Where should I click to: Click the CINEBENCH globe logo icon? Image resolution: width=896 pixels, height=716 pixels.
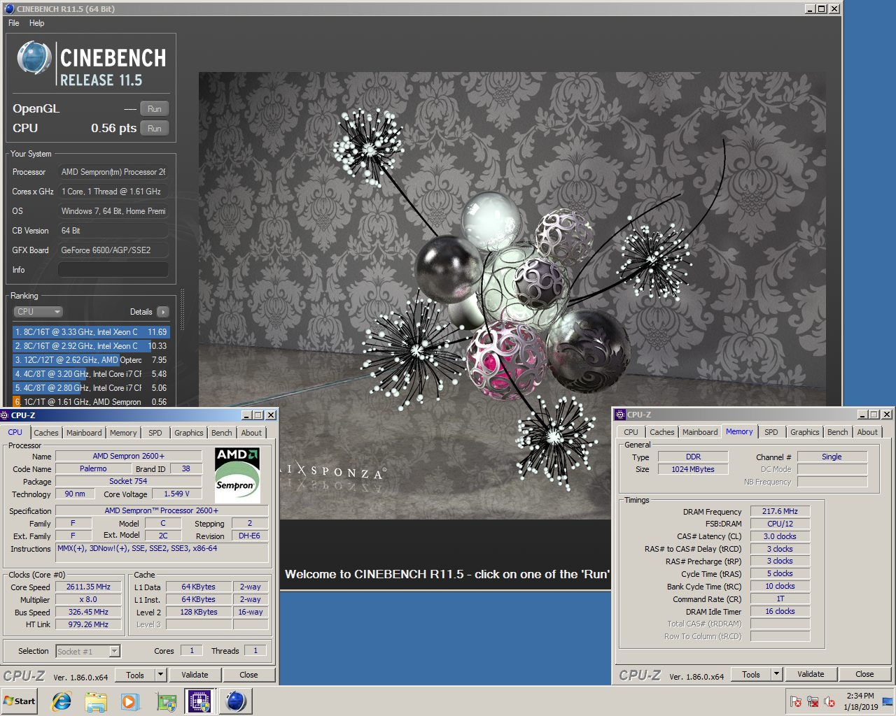34,58
